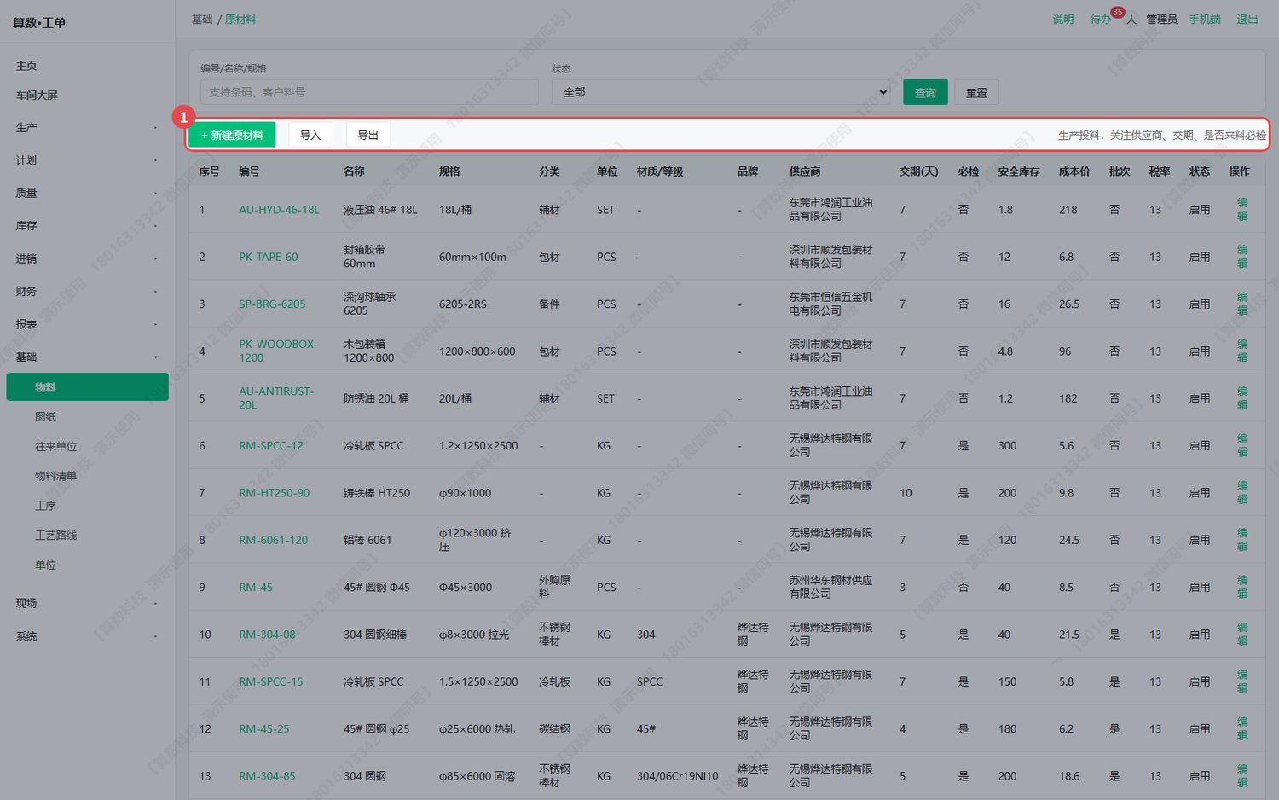Expand the 计划 sidebar menu
1279x800 pixels.
coord(87,160)
